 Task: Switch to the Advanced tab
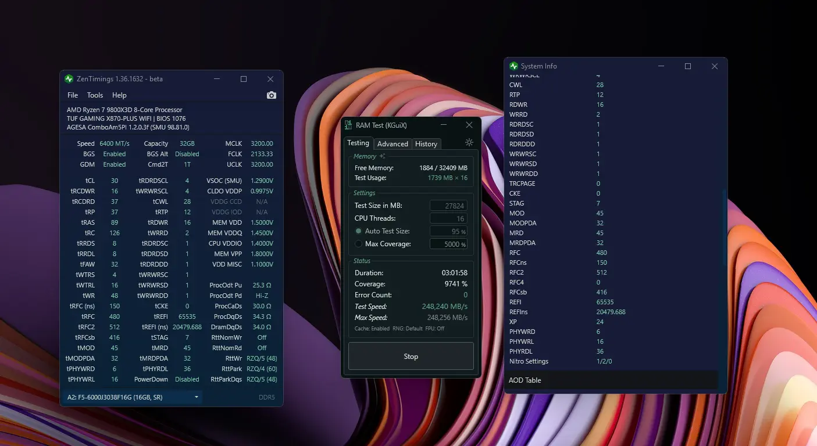tap(393, 144)
